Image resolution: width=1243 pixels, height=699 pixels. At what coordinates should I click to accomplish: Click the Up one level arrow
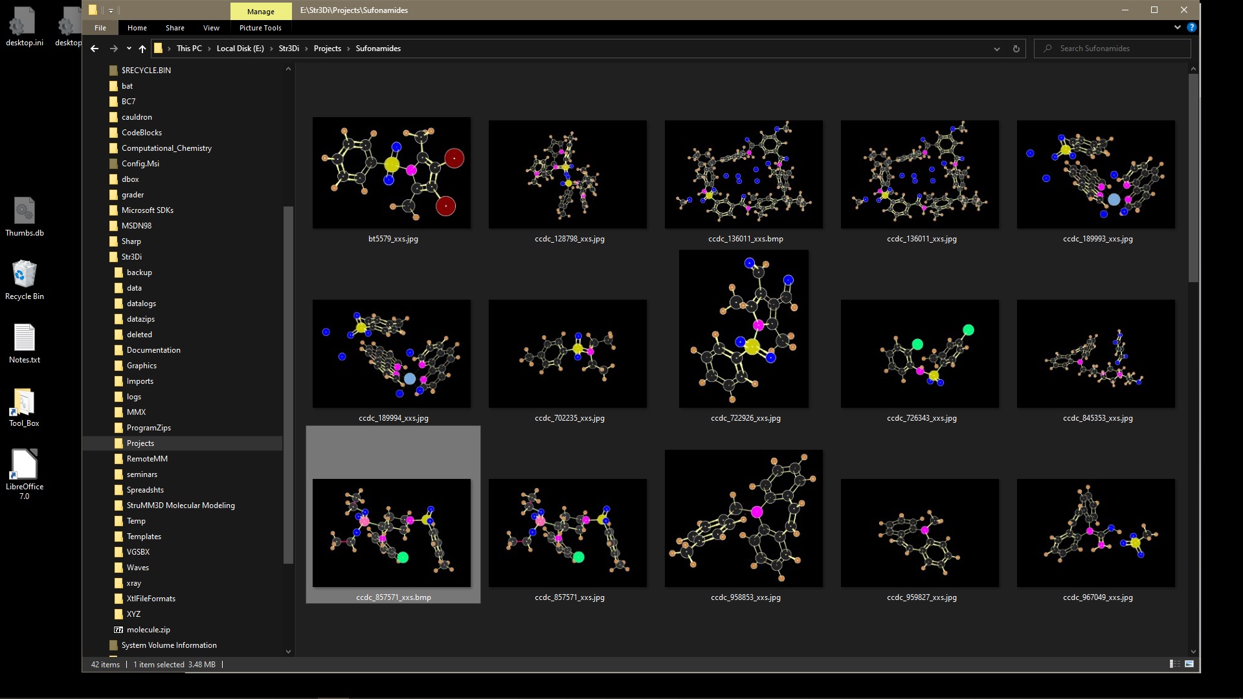click(142, 49)
